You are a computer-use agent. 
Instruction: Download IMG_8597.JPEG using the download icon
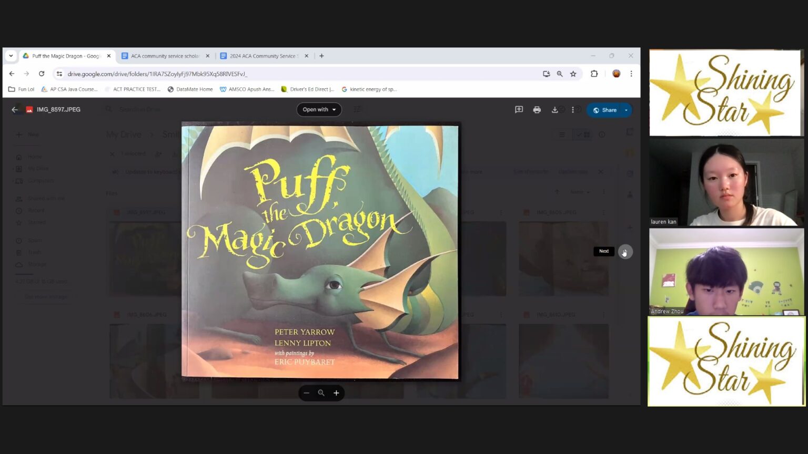click(554, 110)
